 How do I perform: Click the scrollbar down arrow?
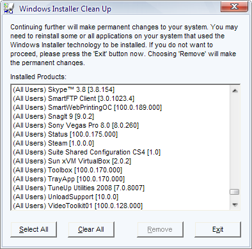tap(235, 205)
